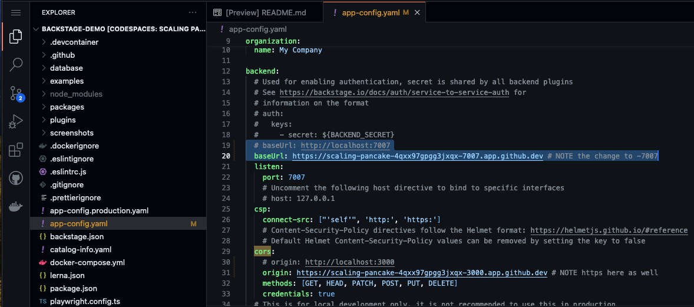Expand the packages folder
This screenshot has width=694, height=307.
pos(118,107)
